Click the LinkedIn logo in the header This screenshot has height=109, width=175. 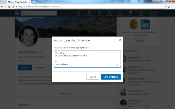(x=17, y=13)
